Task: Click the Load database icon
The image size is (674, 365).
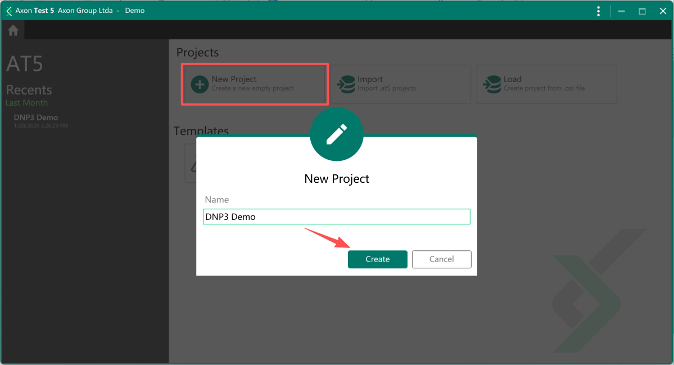Action: (x=491, y=84)
